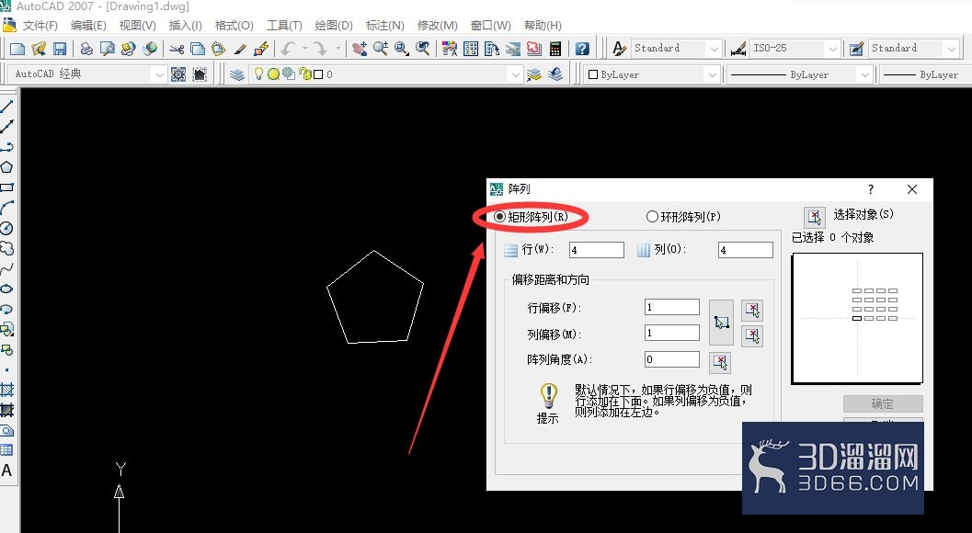Click the Paste clipboard icon
This screenshot has height=533, width=972.
click(218, 49)
